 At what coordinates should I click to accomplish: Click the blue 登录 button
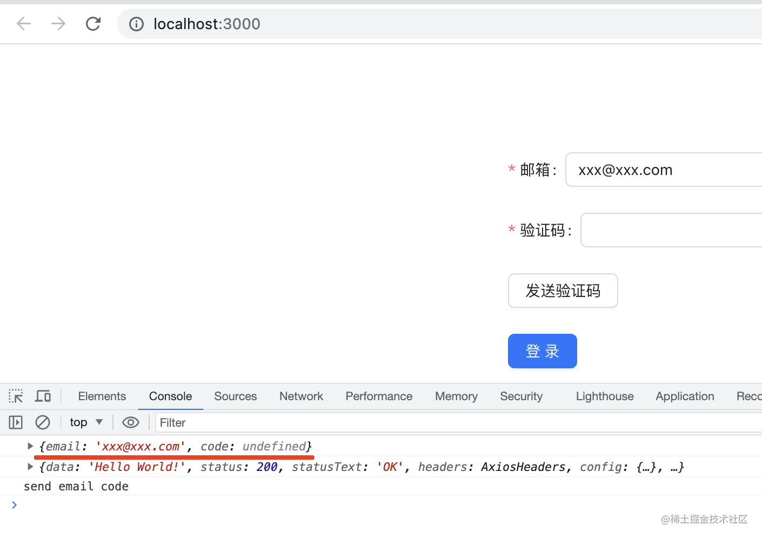tap(542, 351)
